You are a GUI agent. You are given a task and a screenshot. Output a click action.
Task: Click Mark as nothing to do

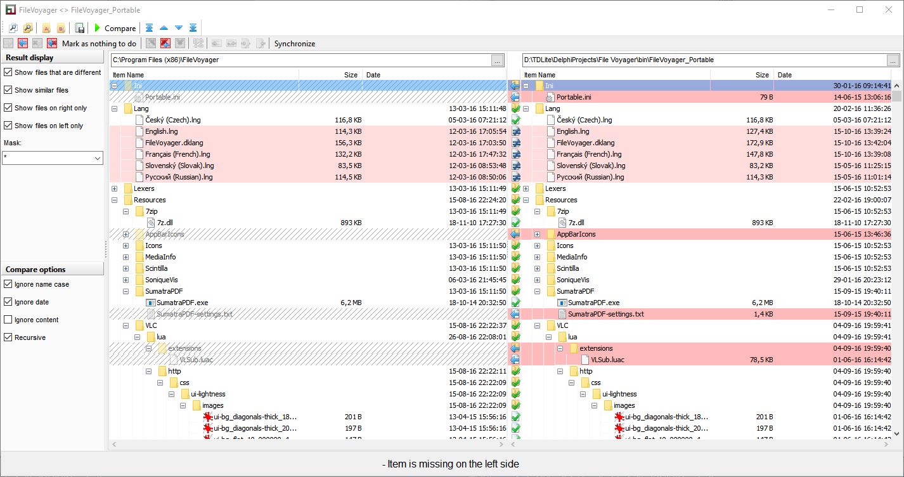coord(99,44)
